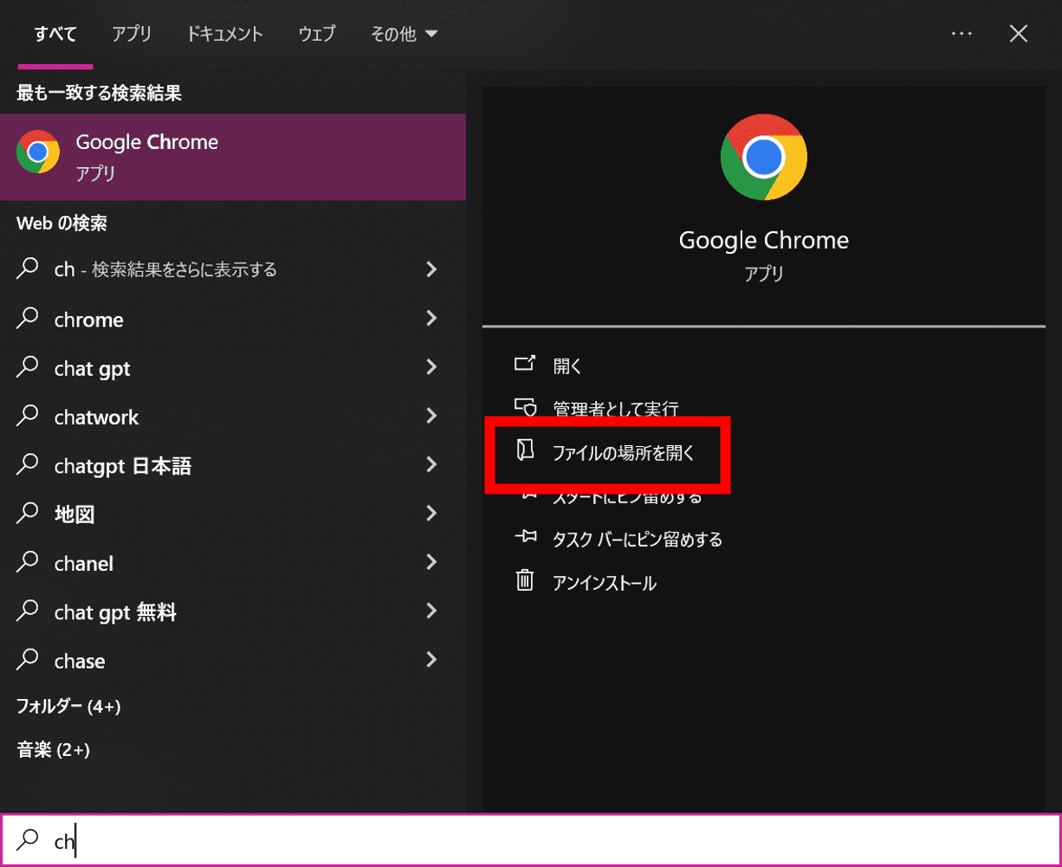Expand the chatwork suggestion arrow
Viewport: 1062px width, 867px height.
[431, 417]
